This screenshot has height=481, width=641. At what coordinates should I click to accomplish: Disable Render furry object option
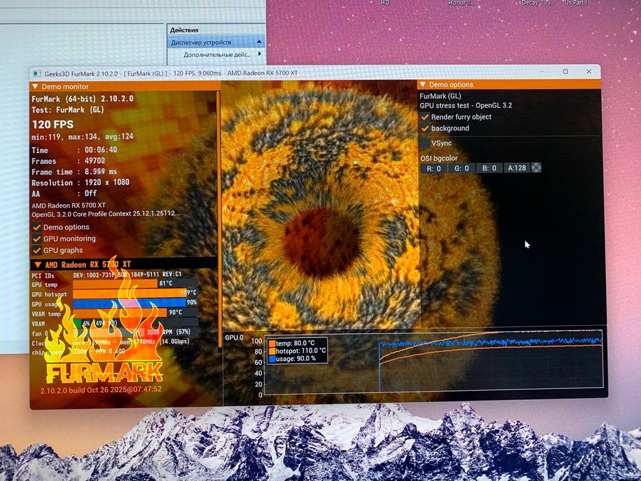(425, 117)
